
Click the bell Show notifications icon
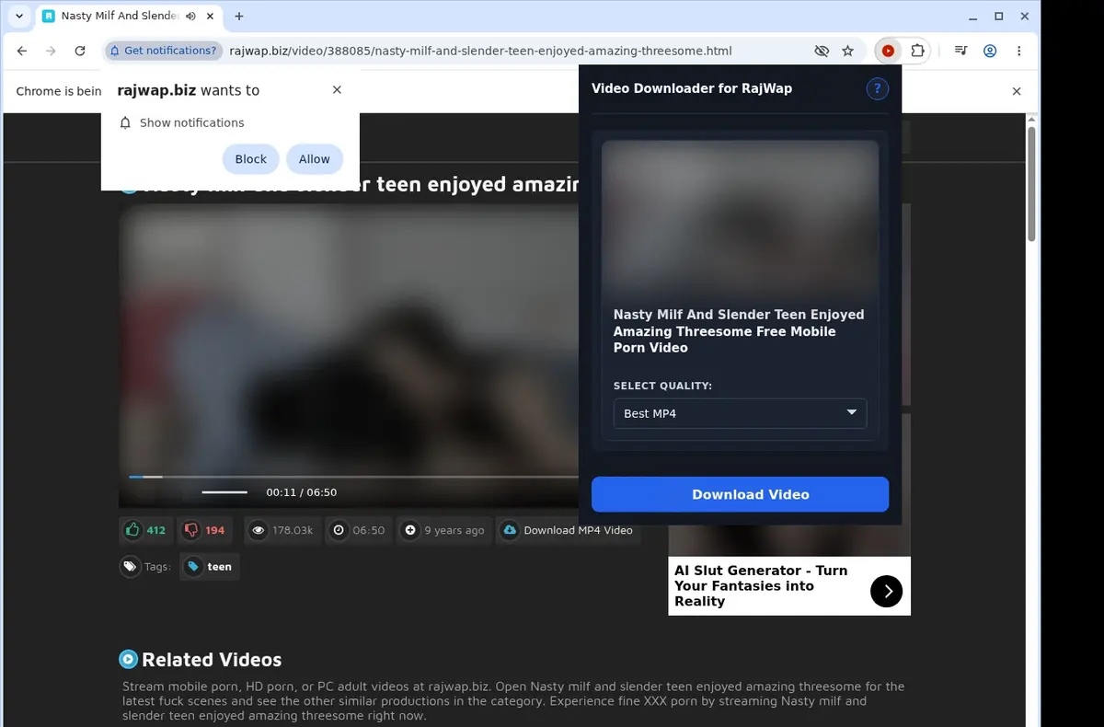click(126, 122)
